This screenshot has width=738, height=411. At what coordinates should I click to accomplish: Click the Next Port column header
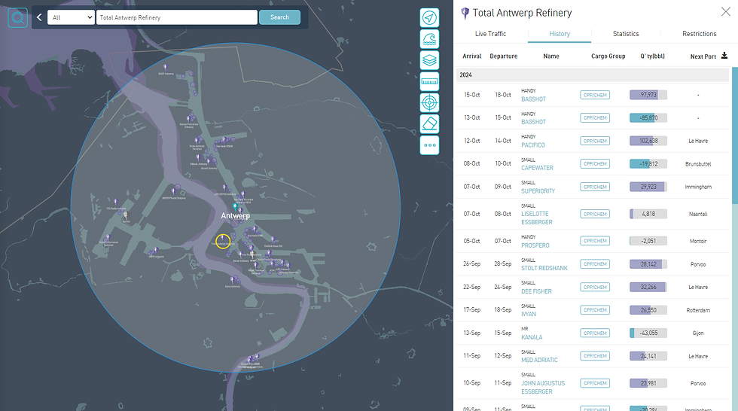(x=703, y=56)
